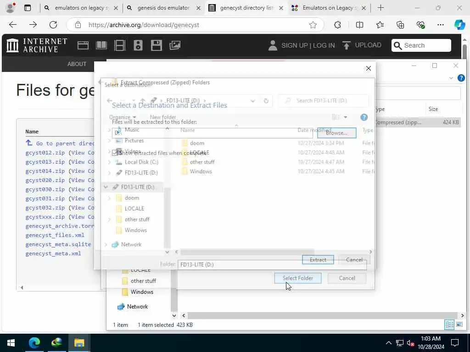
Task: Open Internet Archive images icon
Action: [x=175, y=45]
